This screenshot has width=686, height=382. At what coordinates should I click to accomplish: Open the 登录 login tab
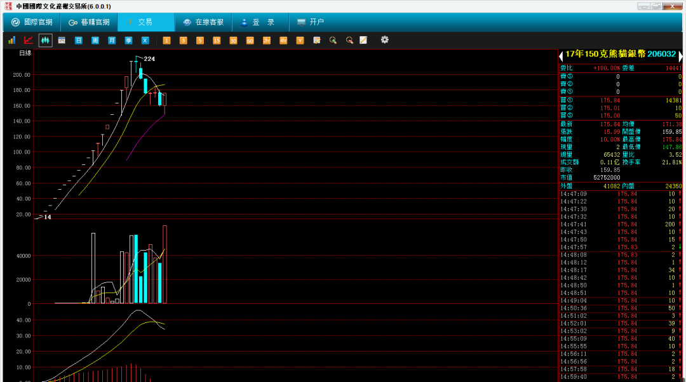(260, 22)
